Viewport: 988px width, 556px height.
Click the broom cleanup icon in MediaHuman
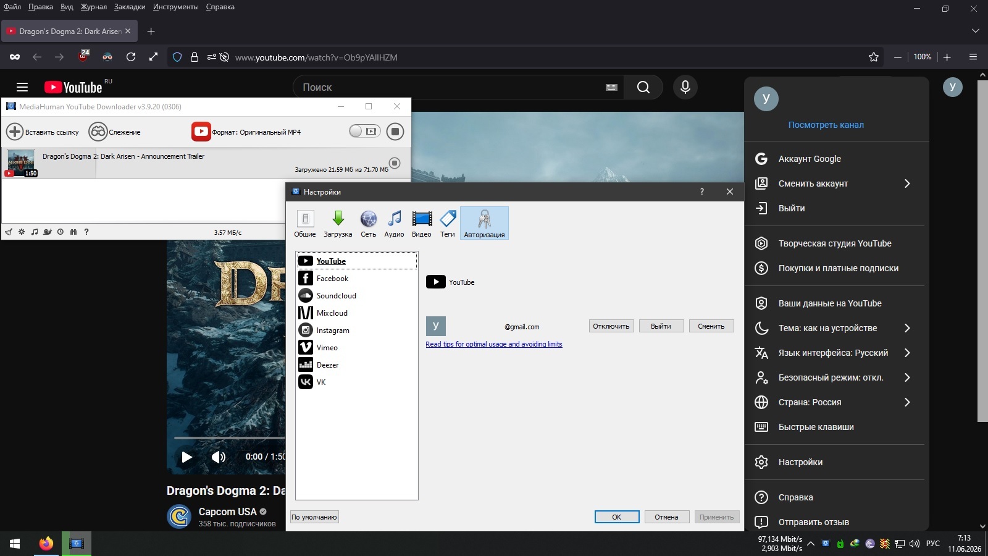click(9, 232)
